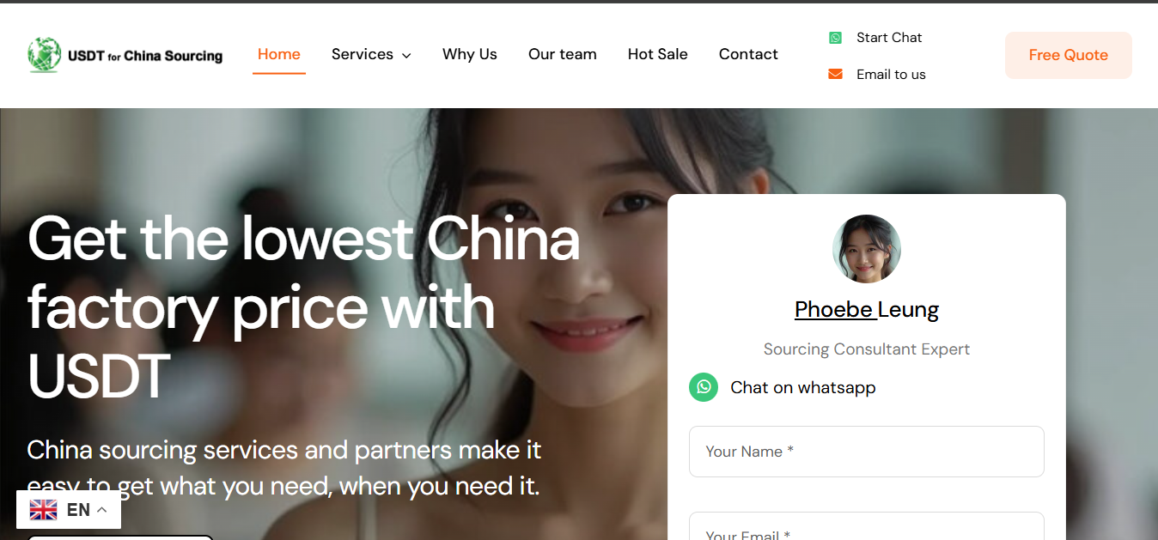Screen dimensions: 1158x540
Task: Click the round WhatsApp icon in contact card
Action: click(704, 387)
